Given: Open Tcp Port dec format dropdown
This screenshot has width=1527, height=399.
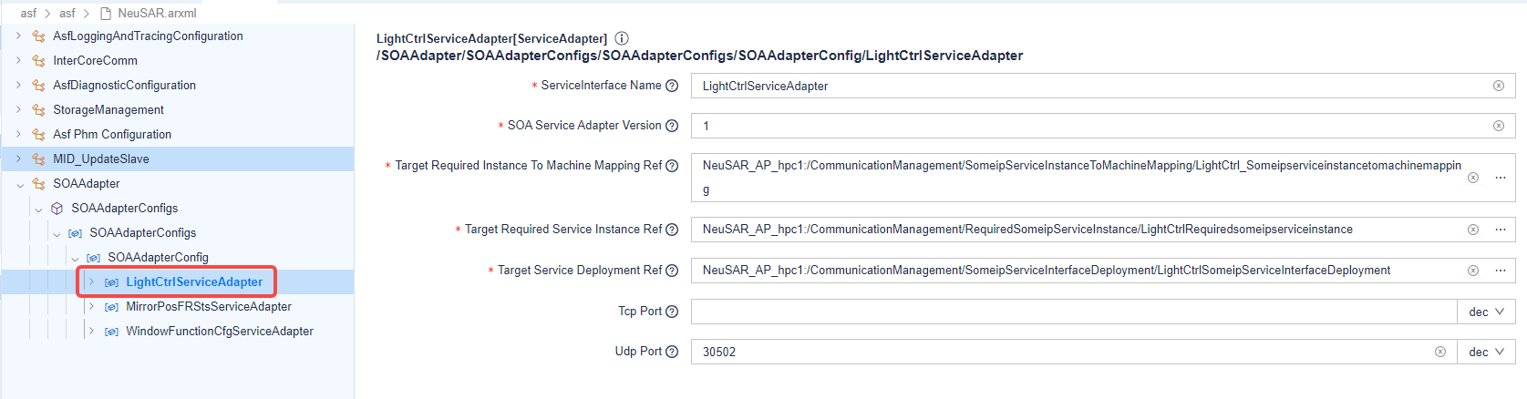Looking at the screenshot, I should [x=1486, y=312].
